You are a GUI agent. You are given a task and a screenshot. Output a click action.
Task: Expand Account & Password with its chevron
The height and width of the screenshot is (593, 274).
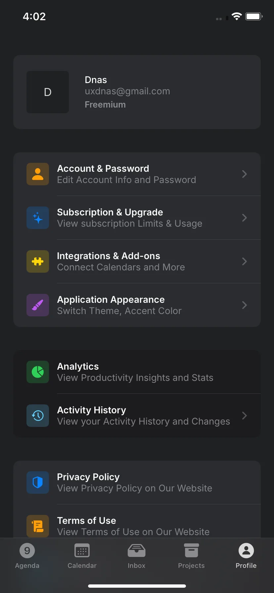coord(245,174)
